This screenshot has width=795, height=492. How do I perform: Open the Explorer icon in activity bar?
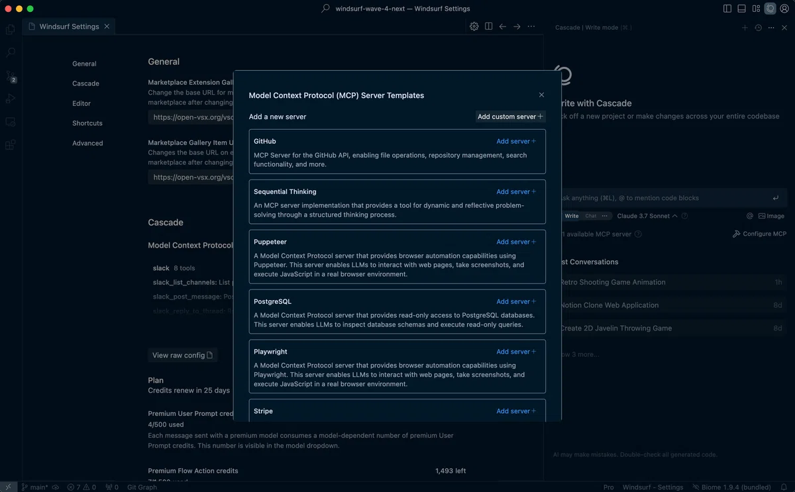(x=10, y=29)
